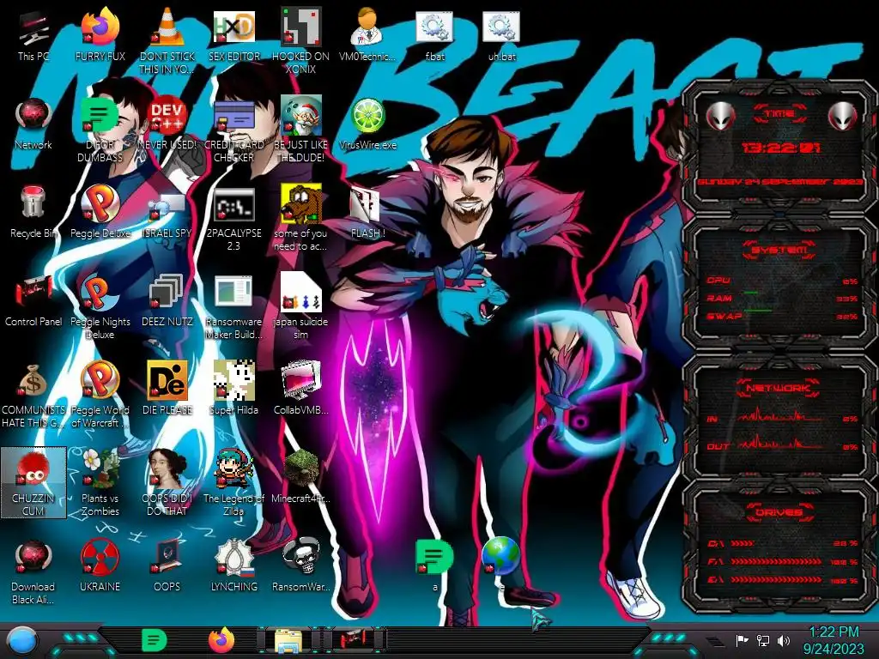The image size is (879, 659).
Task: Open the Start orb on the taskbar
Action: point(21,640)
